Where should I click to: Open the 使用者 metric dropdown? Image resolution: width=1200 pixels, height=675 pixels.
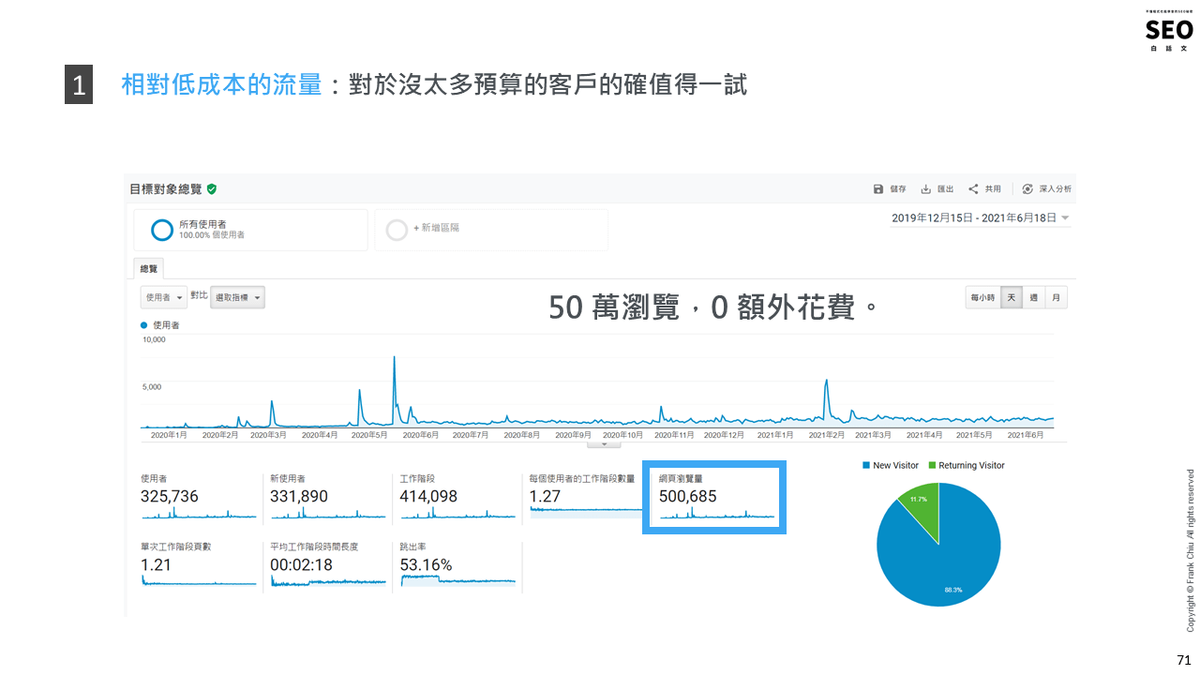(163, 297)
